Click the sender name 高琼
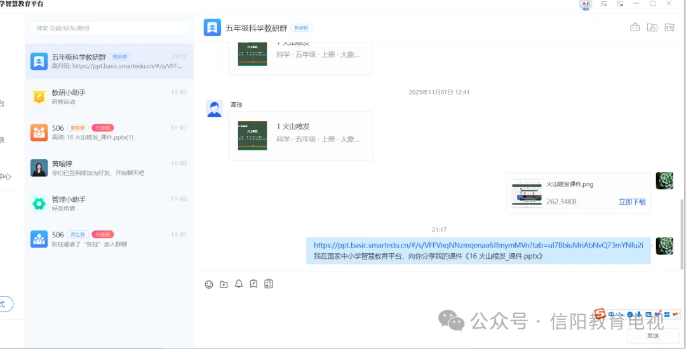This screenshot has height=349, width=686. pos(237,105)
